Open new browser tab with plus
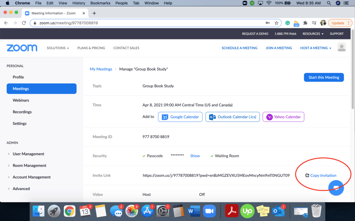355x221 pixels. [94, 13]
